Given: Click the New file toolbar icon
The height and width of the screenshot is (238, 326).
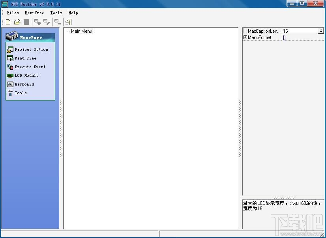Looking at the screenshot, I should pyautogui.click(x=8, y=22).
